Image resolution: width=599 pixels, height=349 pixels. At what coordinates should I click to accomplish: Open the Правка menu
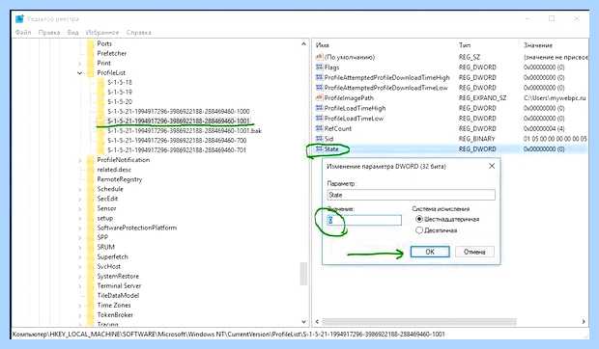49,33
